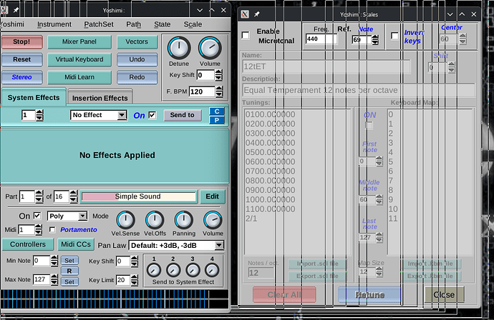Toggle Enable Microtonal checkbox in Scales window
The image size is (494, 320).
(x=246, y=35)
